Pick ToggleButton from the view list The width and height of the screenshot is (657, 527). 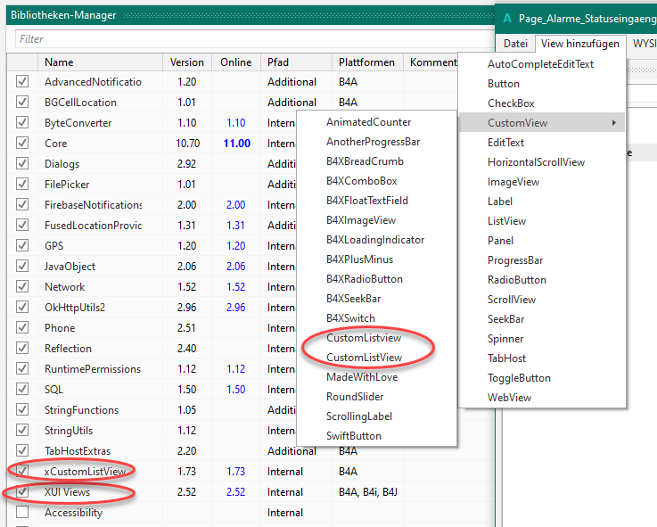point(519,378)
